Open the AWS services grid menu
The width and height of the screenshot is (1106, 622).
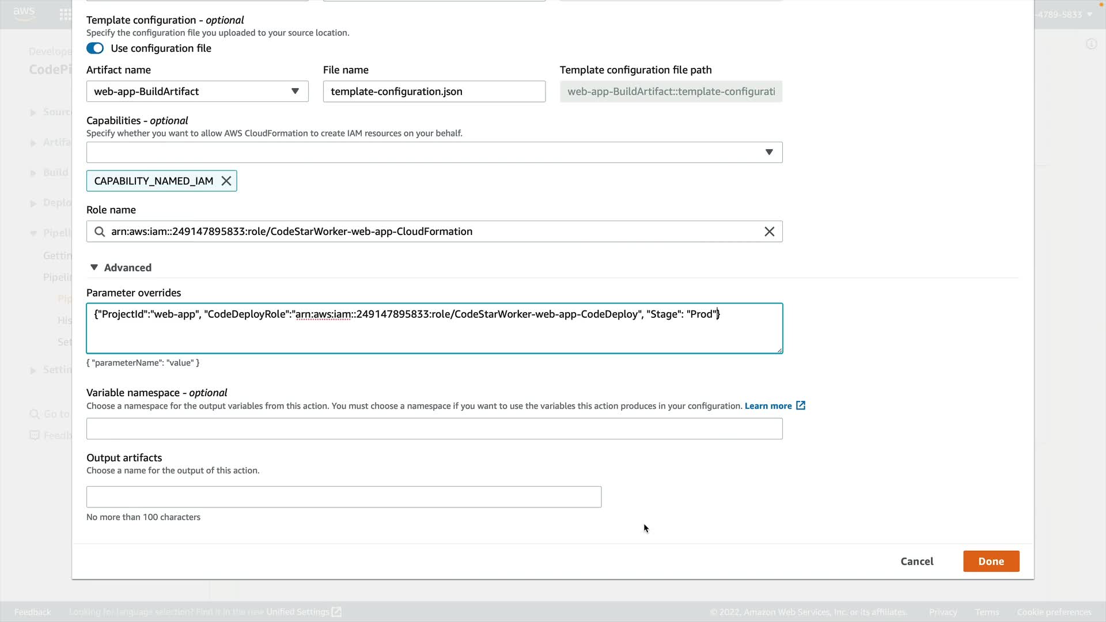coord(65,14)
